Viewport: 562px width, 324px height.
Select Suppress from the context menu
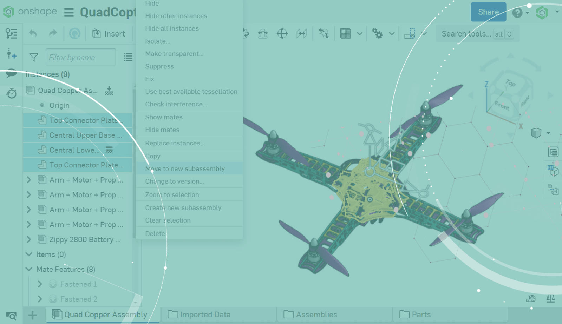[x=159, y=66]
